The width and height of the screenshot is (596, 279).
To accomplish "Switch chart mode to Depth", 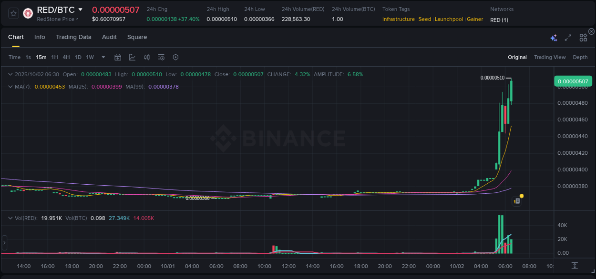I will tap(580, 57).
